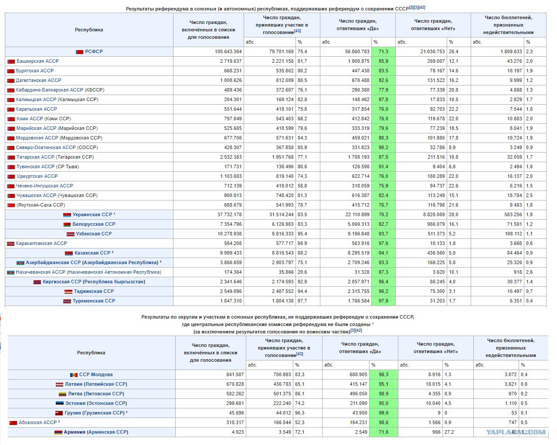Click footnote [42] after top table title
557x445 pixels.
pos(422,7)
